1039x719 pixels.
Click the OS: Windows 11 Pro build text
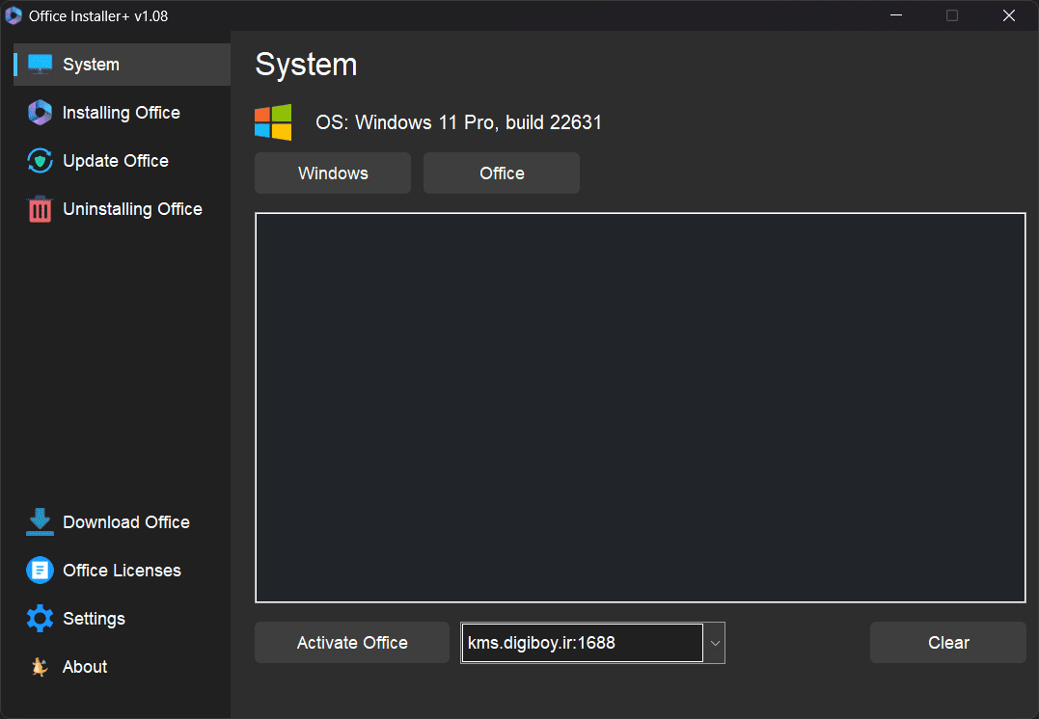(458, 122)
